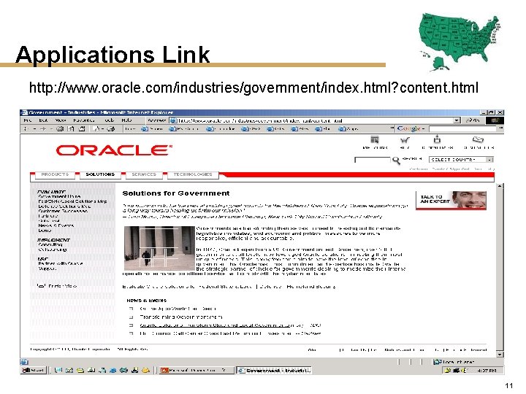Click the Downloads icon in page header
This screenshot has width=526, height=394.
[x=437, y=139]
